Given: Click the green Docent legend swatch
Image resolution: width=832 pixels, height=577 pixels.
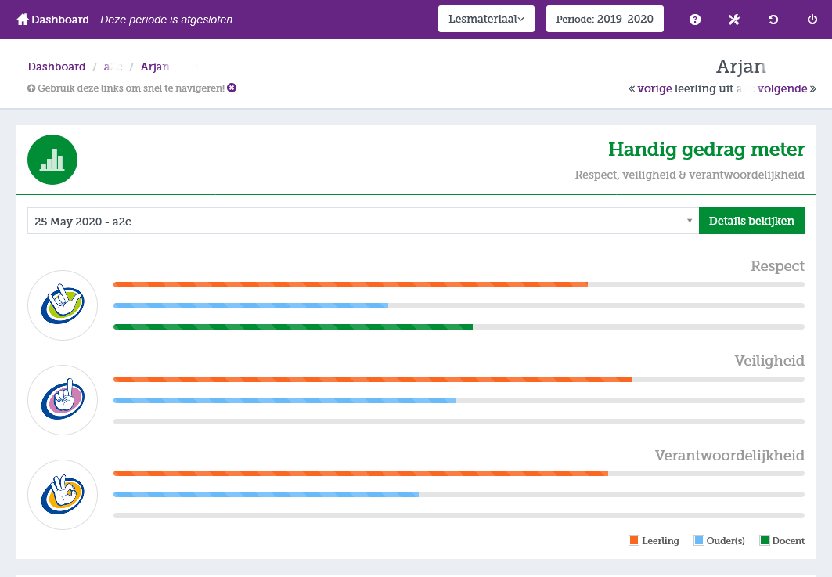Looking at the screenshot, I should point(765,540).
